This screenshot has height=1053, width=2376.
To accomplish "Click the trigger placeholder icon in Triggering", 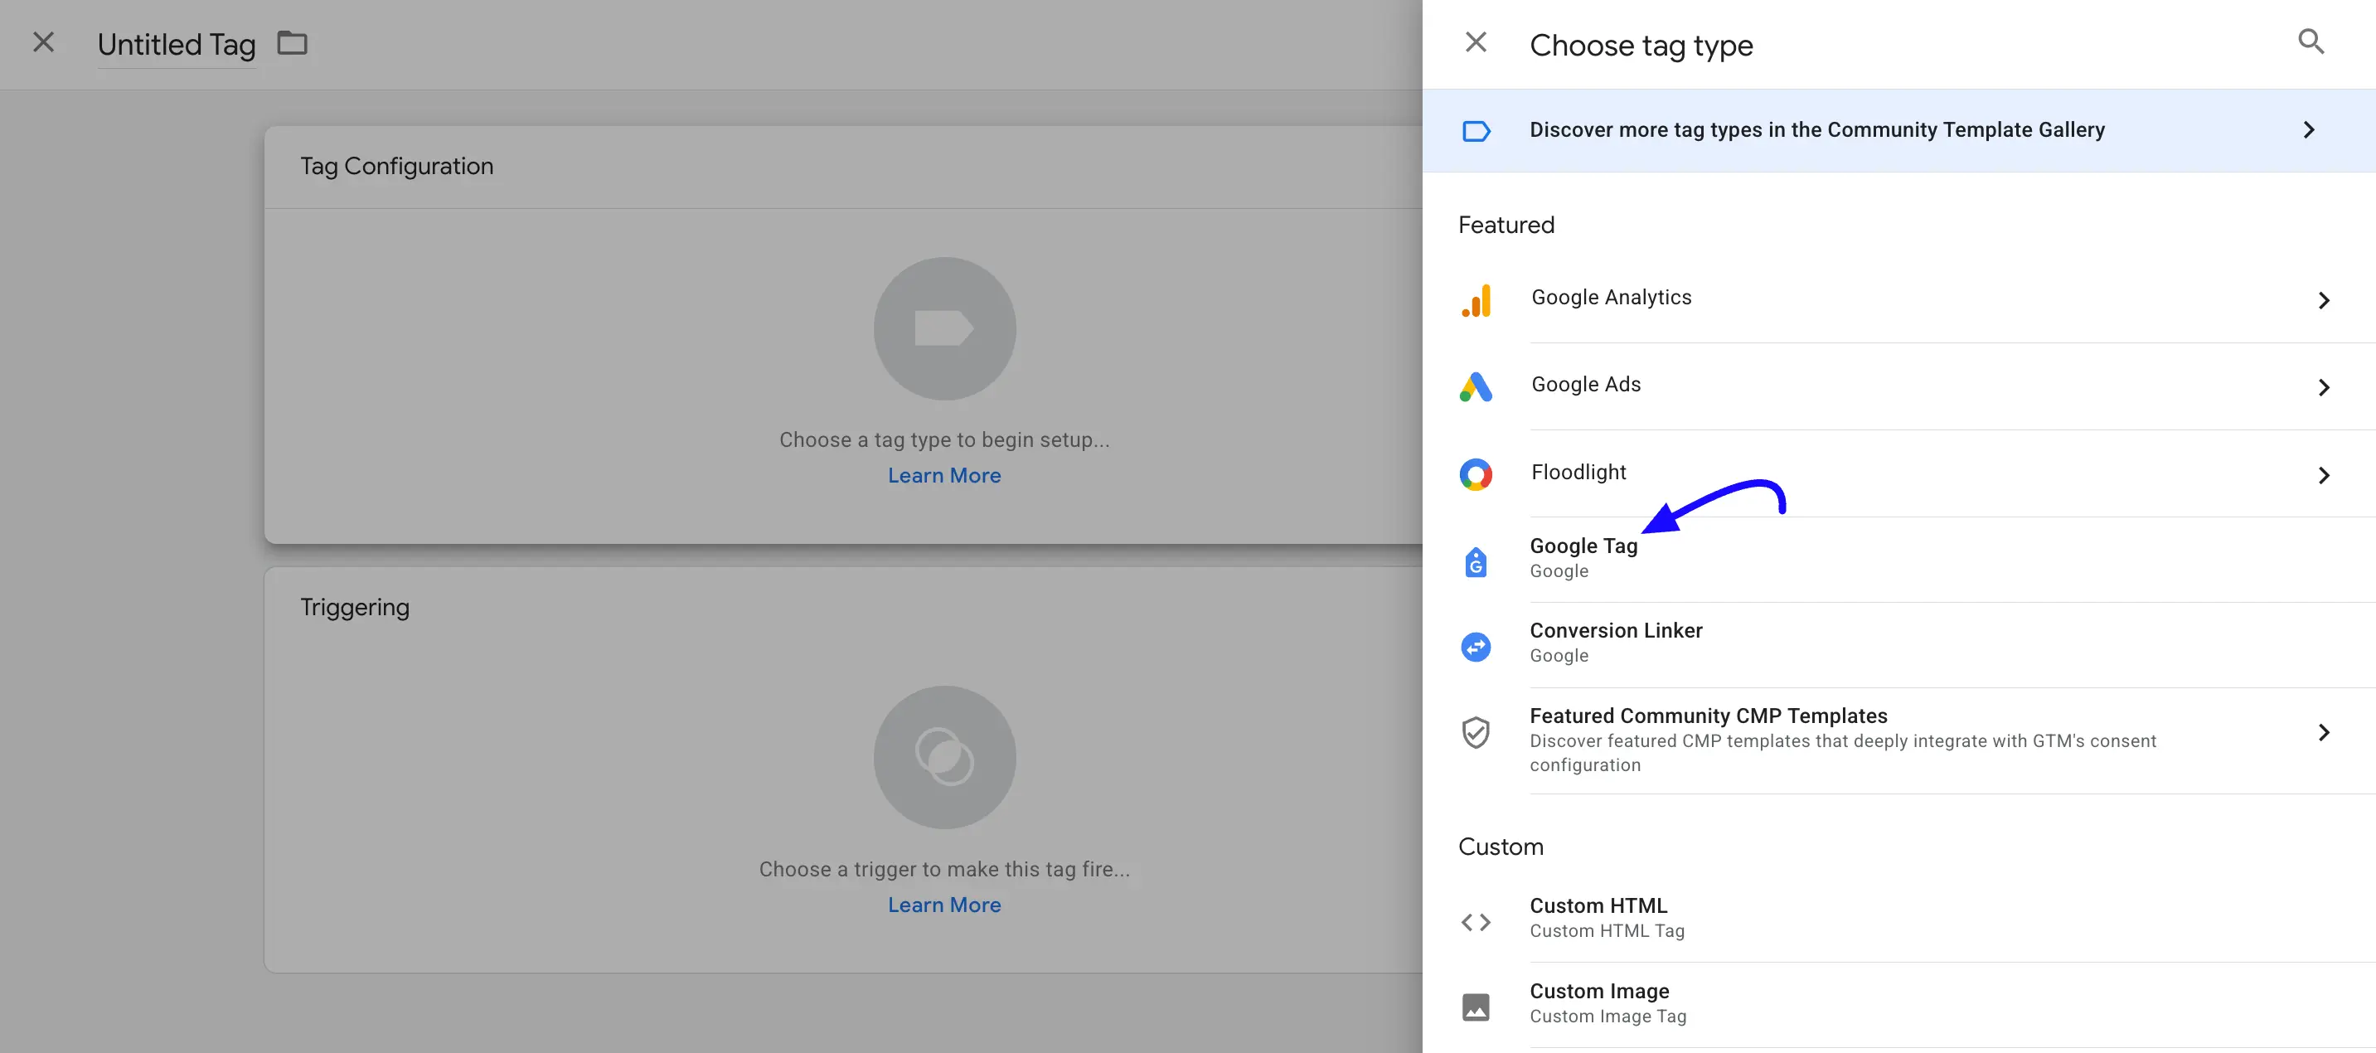I will [x=944, y=758].
